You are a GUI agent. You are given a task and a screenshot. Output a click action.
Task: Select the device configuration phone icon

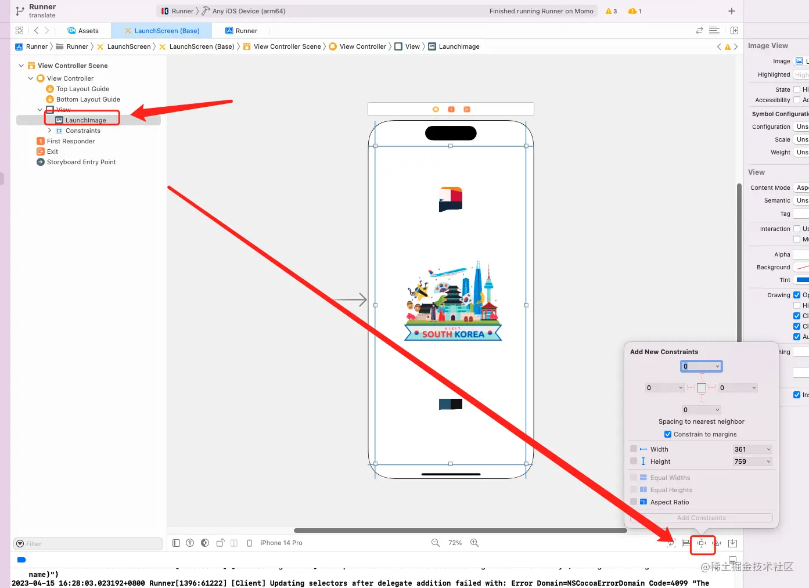tap(250, 543)
